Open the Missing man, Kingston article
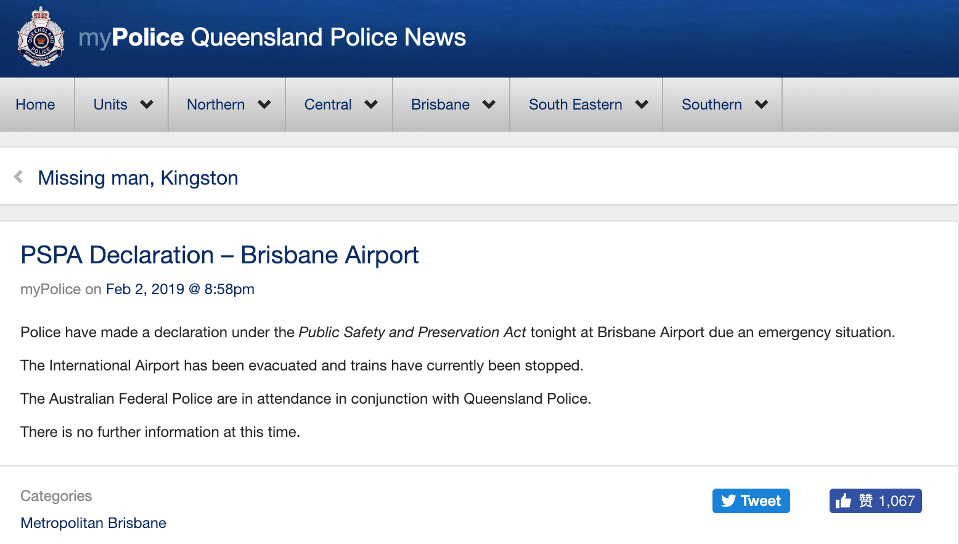959x544 pixels. (x=138, y=178)
